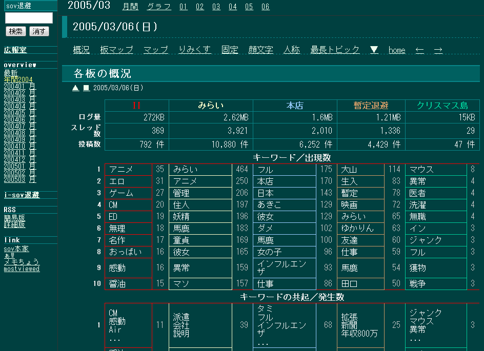This screenshot has height=351, width=484.
Task: Open 最長トピック in navigation bar
Action: [335, 50]
